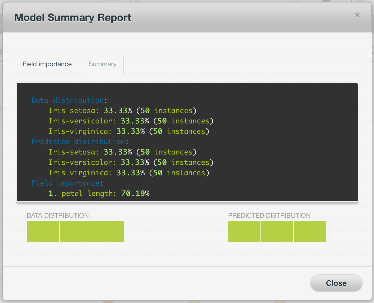Click the 'Data distribution:' heading in summary text

tap(69, 100)
